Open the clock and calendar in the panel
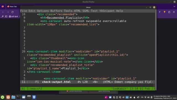Viewport: 177px width, 100px height. click(165, 97)
